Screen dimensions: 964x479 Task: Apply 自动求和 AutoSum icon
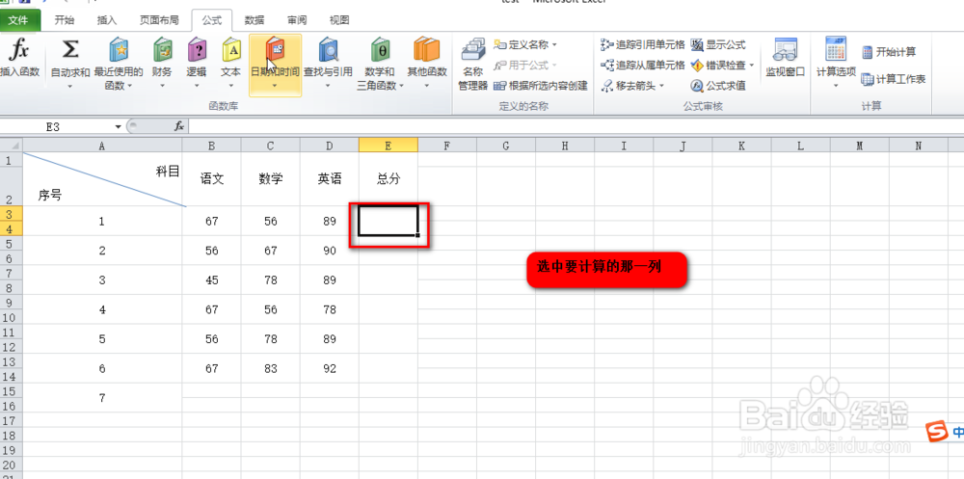tap(70, 50)
